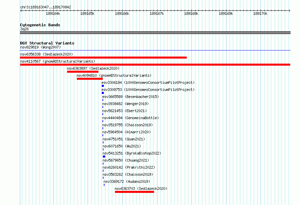Open nsv5621453 (Ebert2021) variant

[124, 111]
